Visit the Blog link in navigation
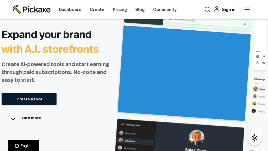The image size is (268, 151). coord(140,9)
